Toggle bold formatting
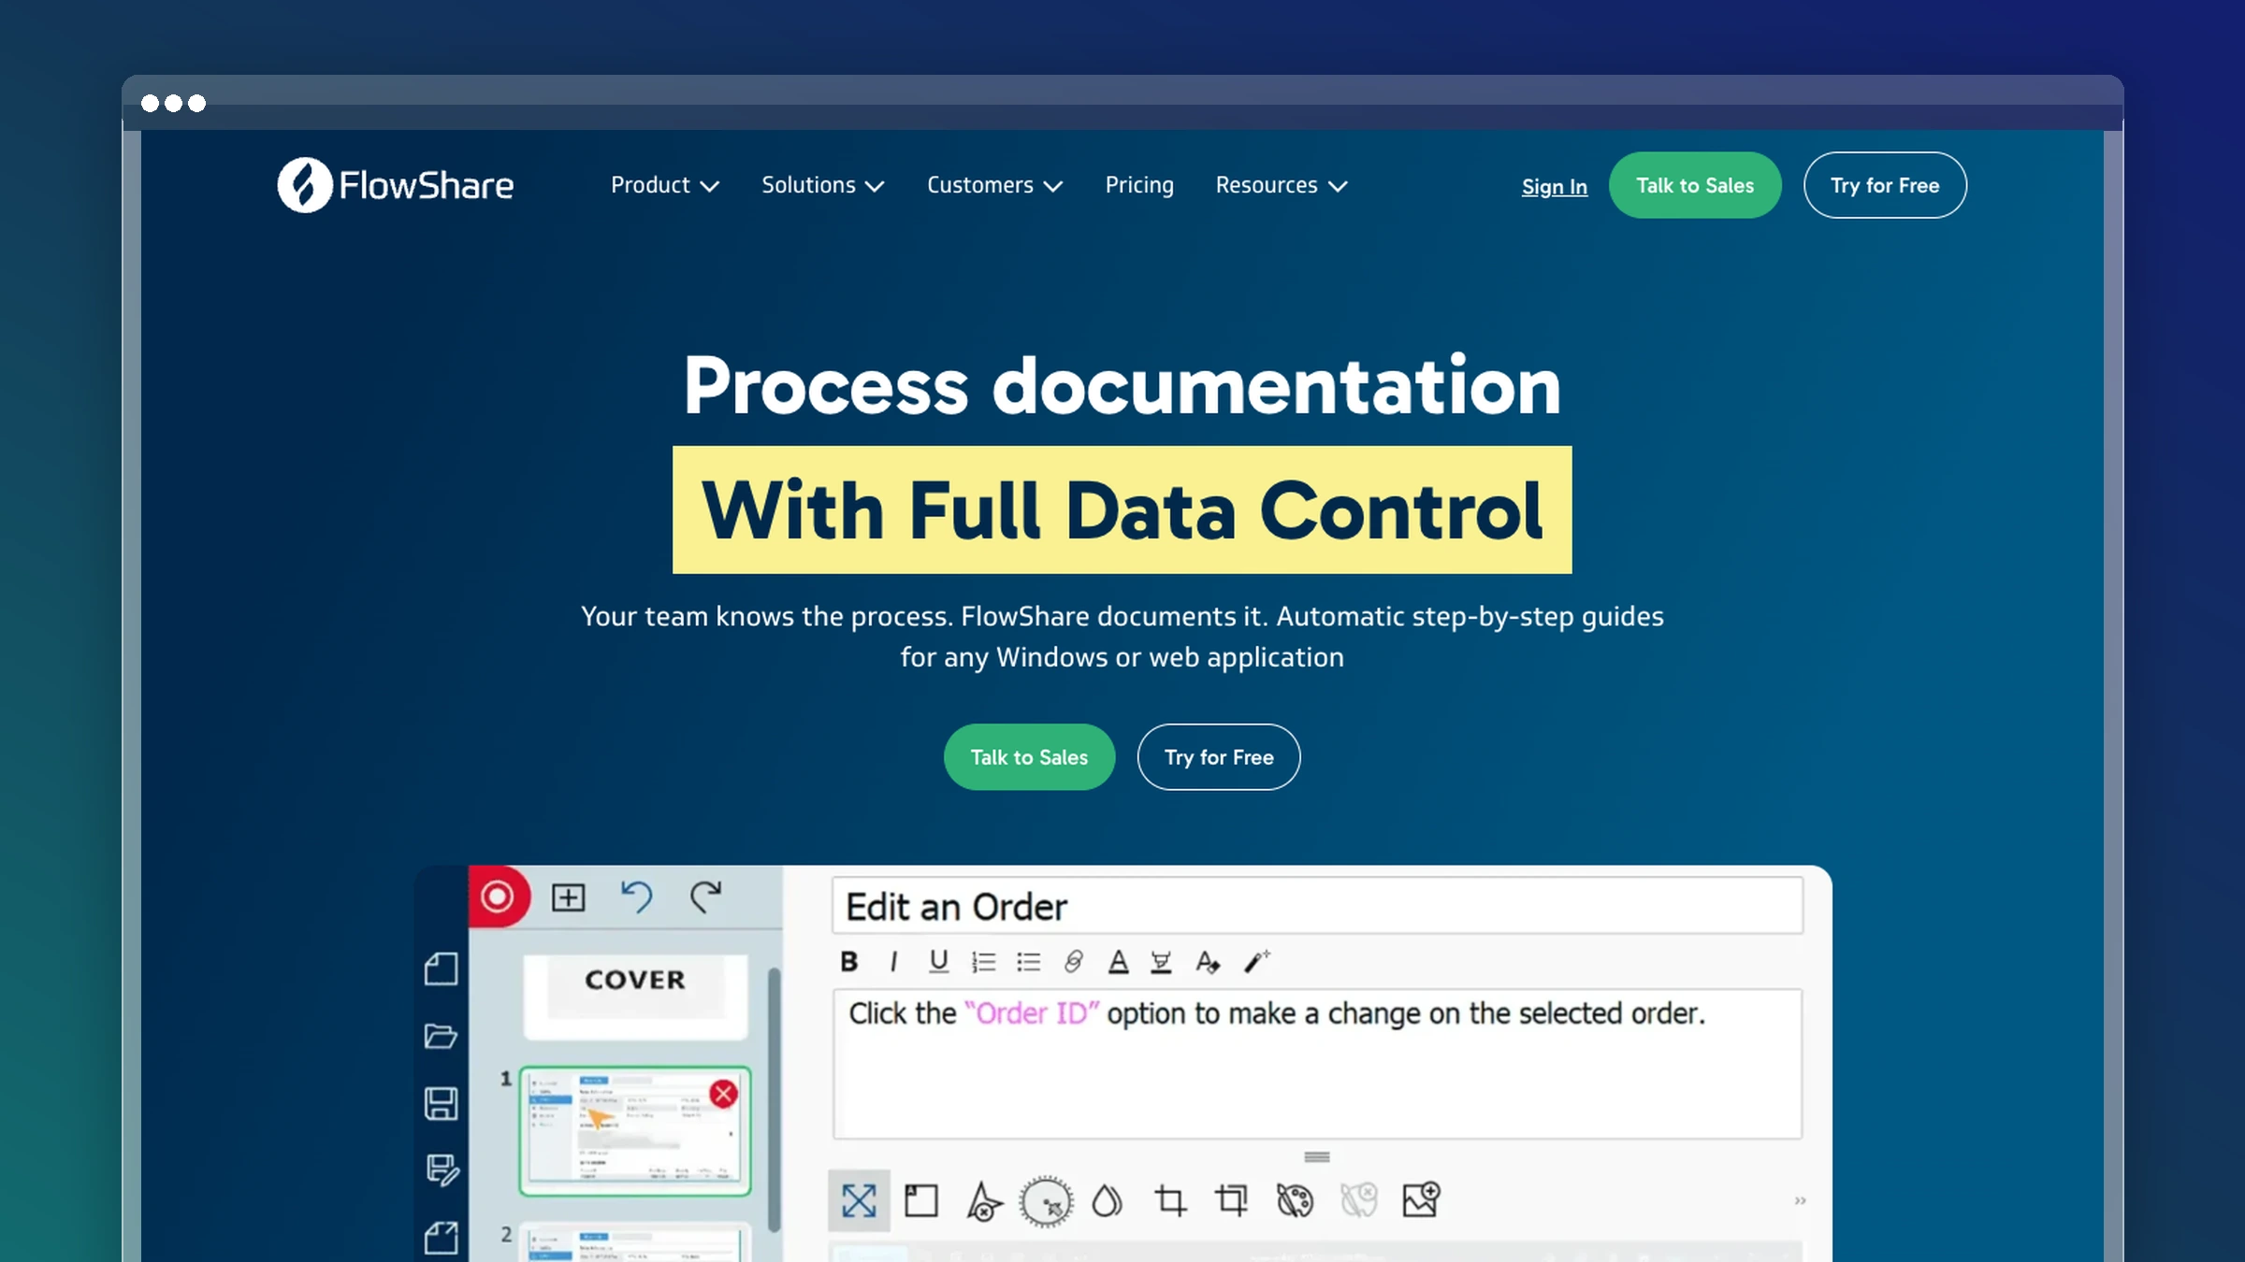 click(849, 961)
